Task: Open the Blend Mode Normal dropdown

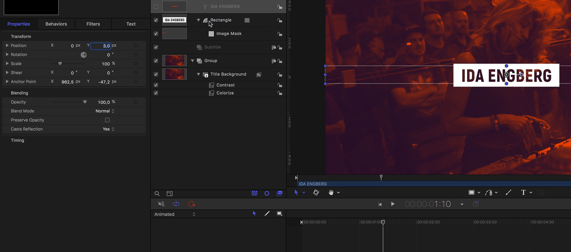Action: tap(105, 111)
